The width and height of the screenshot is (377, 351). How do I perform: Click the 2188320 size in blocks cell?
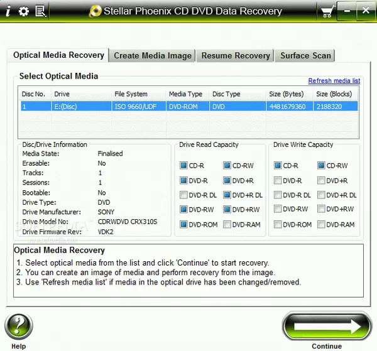point(336,106)
